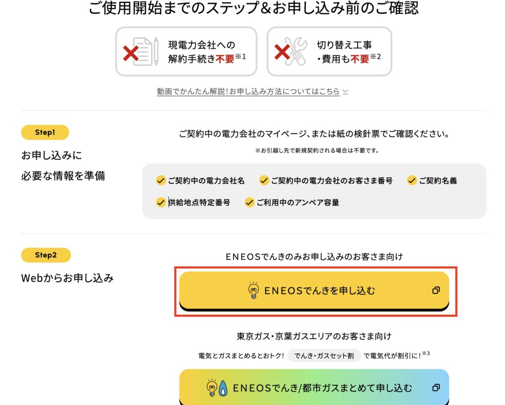The height and width of the screenshot is (405, 505).
Task: Expand the chevron after お申し込み方法についてはこちら
Action: point(345,92)
